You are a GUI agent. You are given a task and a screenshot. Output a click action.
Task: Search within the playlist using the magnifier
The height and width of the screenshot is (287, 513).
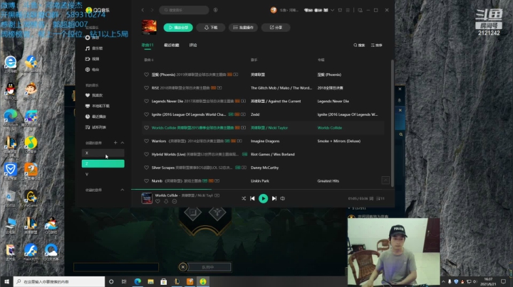click(359, 45)
